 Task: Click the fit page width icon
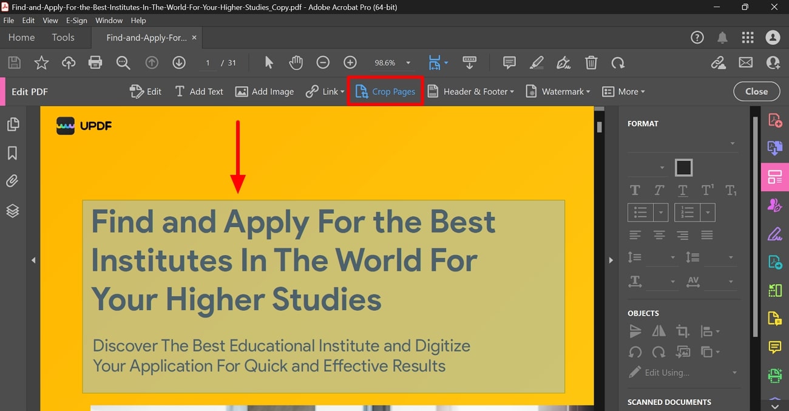coord(435,63)
